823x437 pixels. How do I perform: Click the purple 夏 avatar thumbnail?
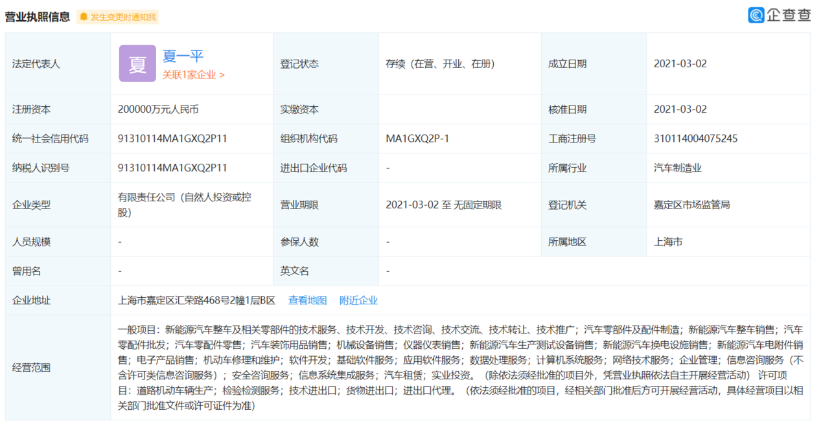click(x=137, y=64)
